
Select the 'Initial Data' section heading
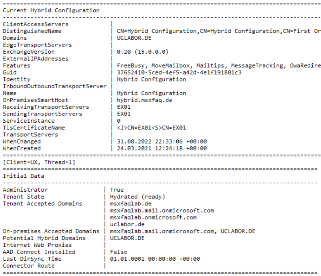[24, 176]
